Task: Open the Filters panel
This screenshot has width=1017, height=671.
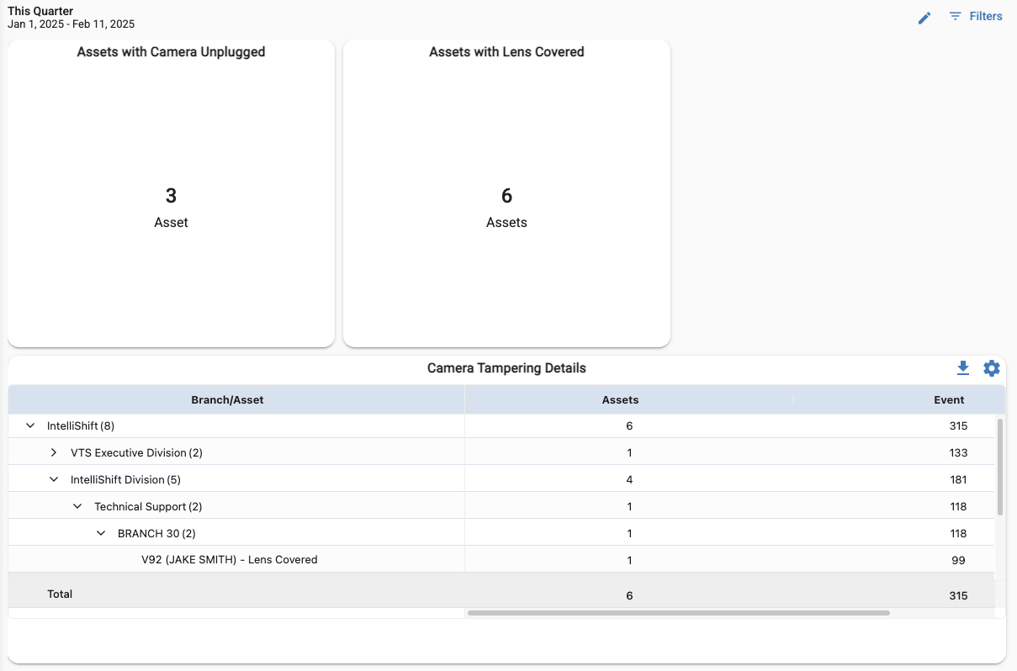Action: coord(976,16)
